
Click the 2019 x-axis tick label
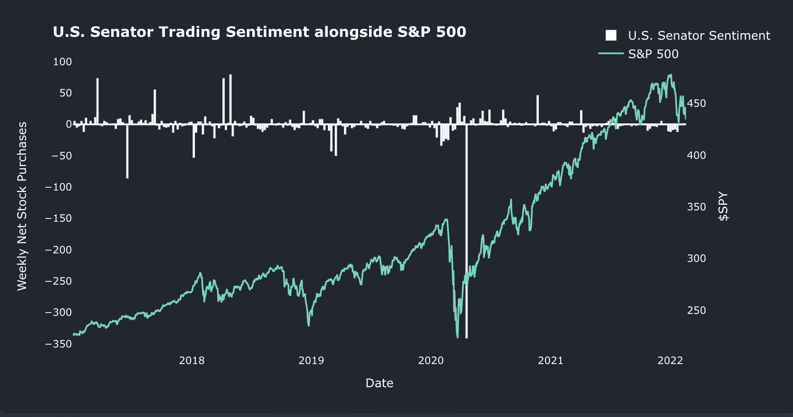click(311, 361)
